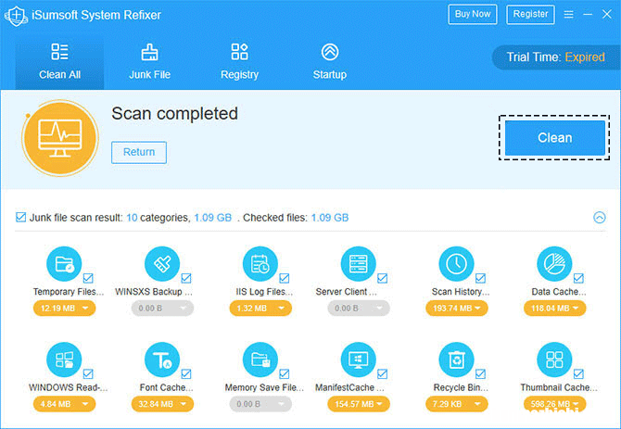Uncheck the Font Cache checkbox
The image size is (621, 429).
186,374
